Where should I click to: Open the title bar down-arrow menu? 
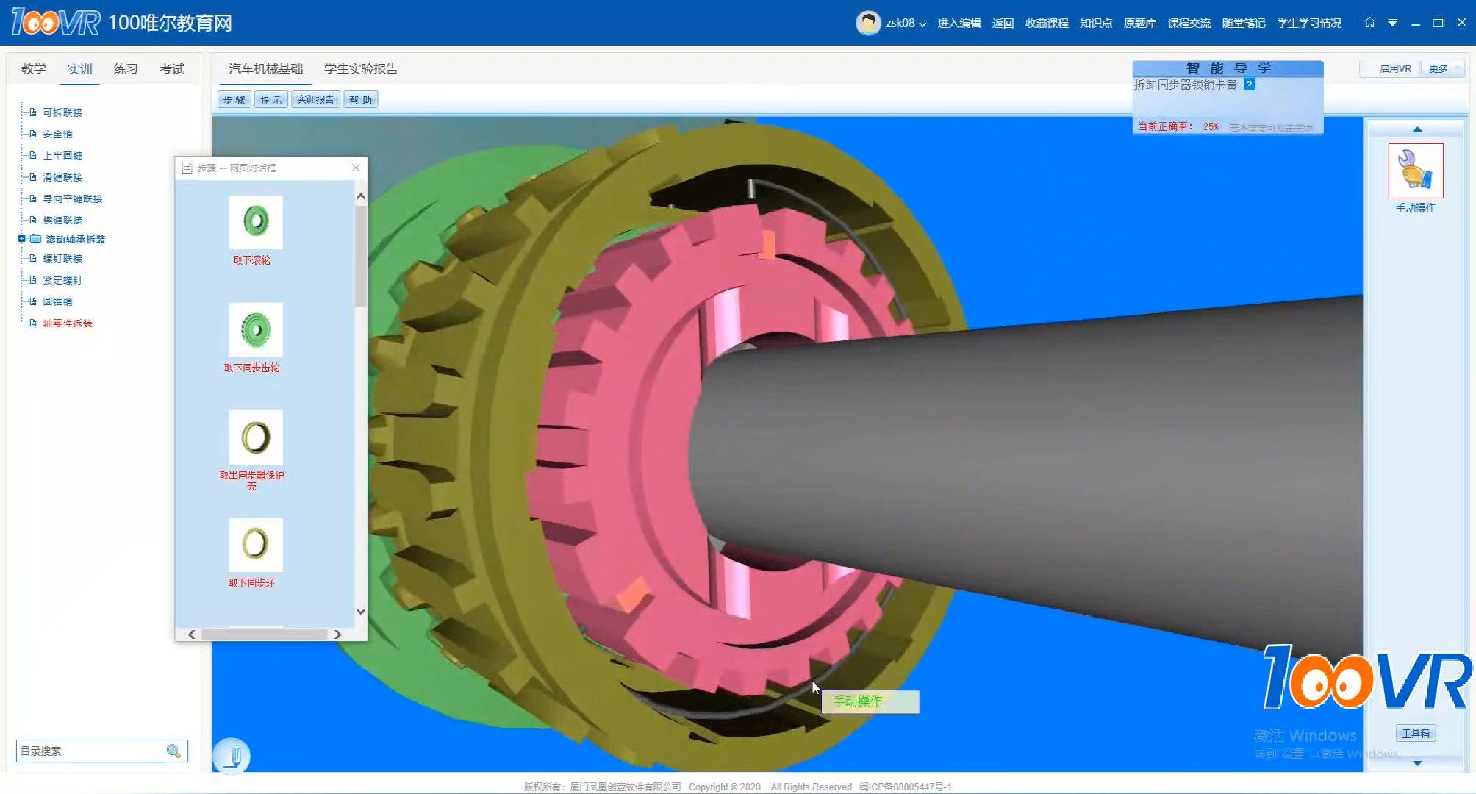pyautogui.click(x=1392, y=23)
